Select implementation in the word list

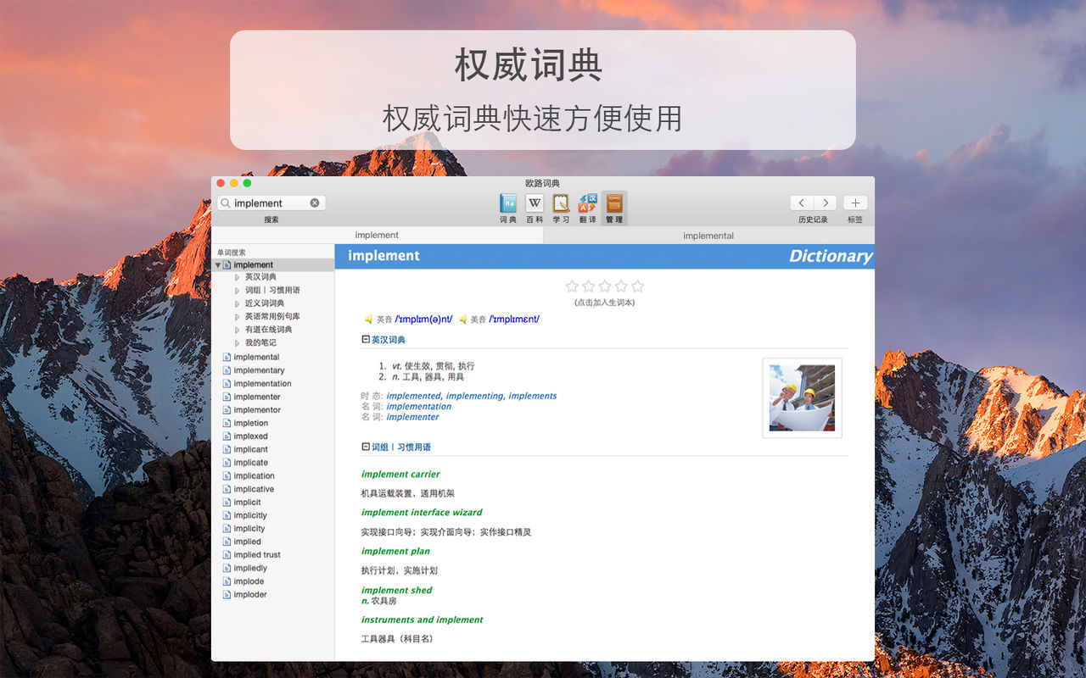tap(262, 384)
